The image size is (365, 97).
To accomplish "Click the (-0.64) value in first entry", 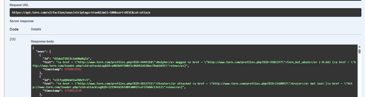I will point(324,62).
